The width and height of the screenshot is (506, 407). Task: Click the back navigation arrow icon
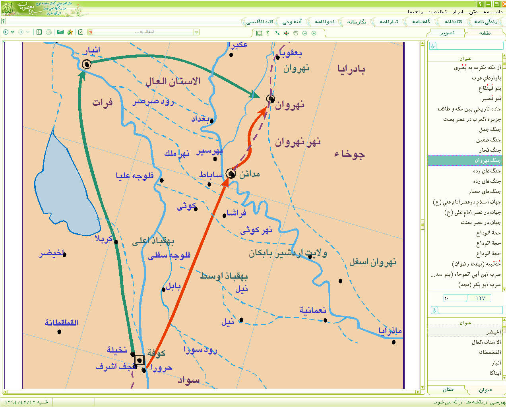click(6, 32)
